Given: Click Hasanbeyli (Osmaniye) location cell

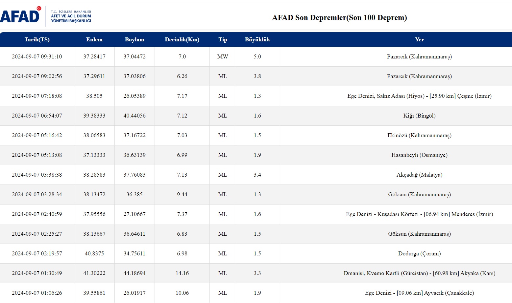Looking at the screenshot, I should [419, 155].
